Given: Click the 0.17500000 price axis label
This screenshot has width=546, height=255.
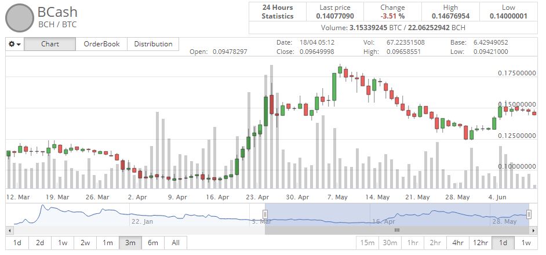Looking at the screenshot, I should 517,73.
